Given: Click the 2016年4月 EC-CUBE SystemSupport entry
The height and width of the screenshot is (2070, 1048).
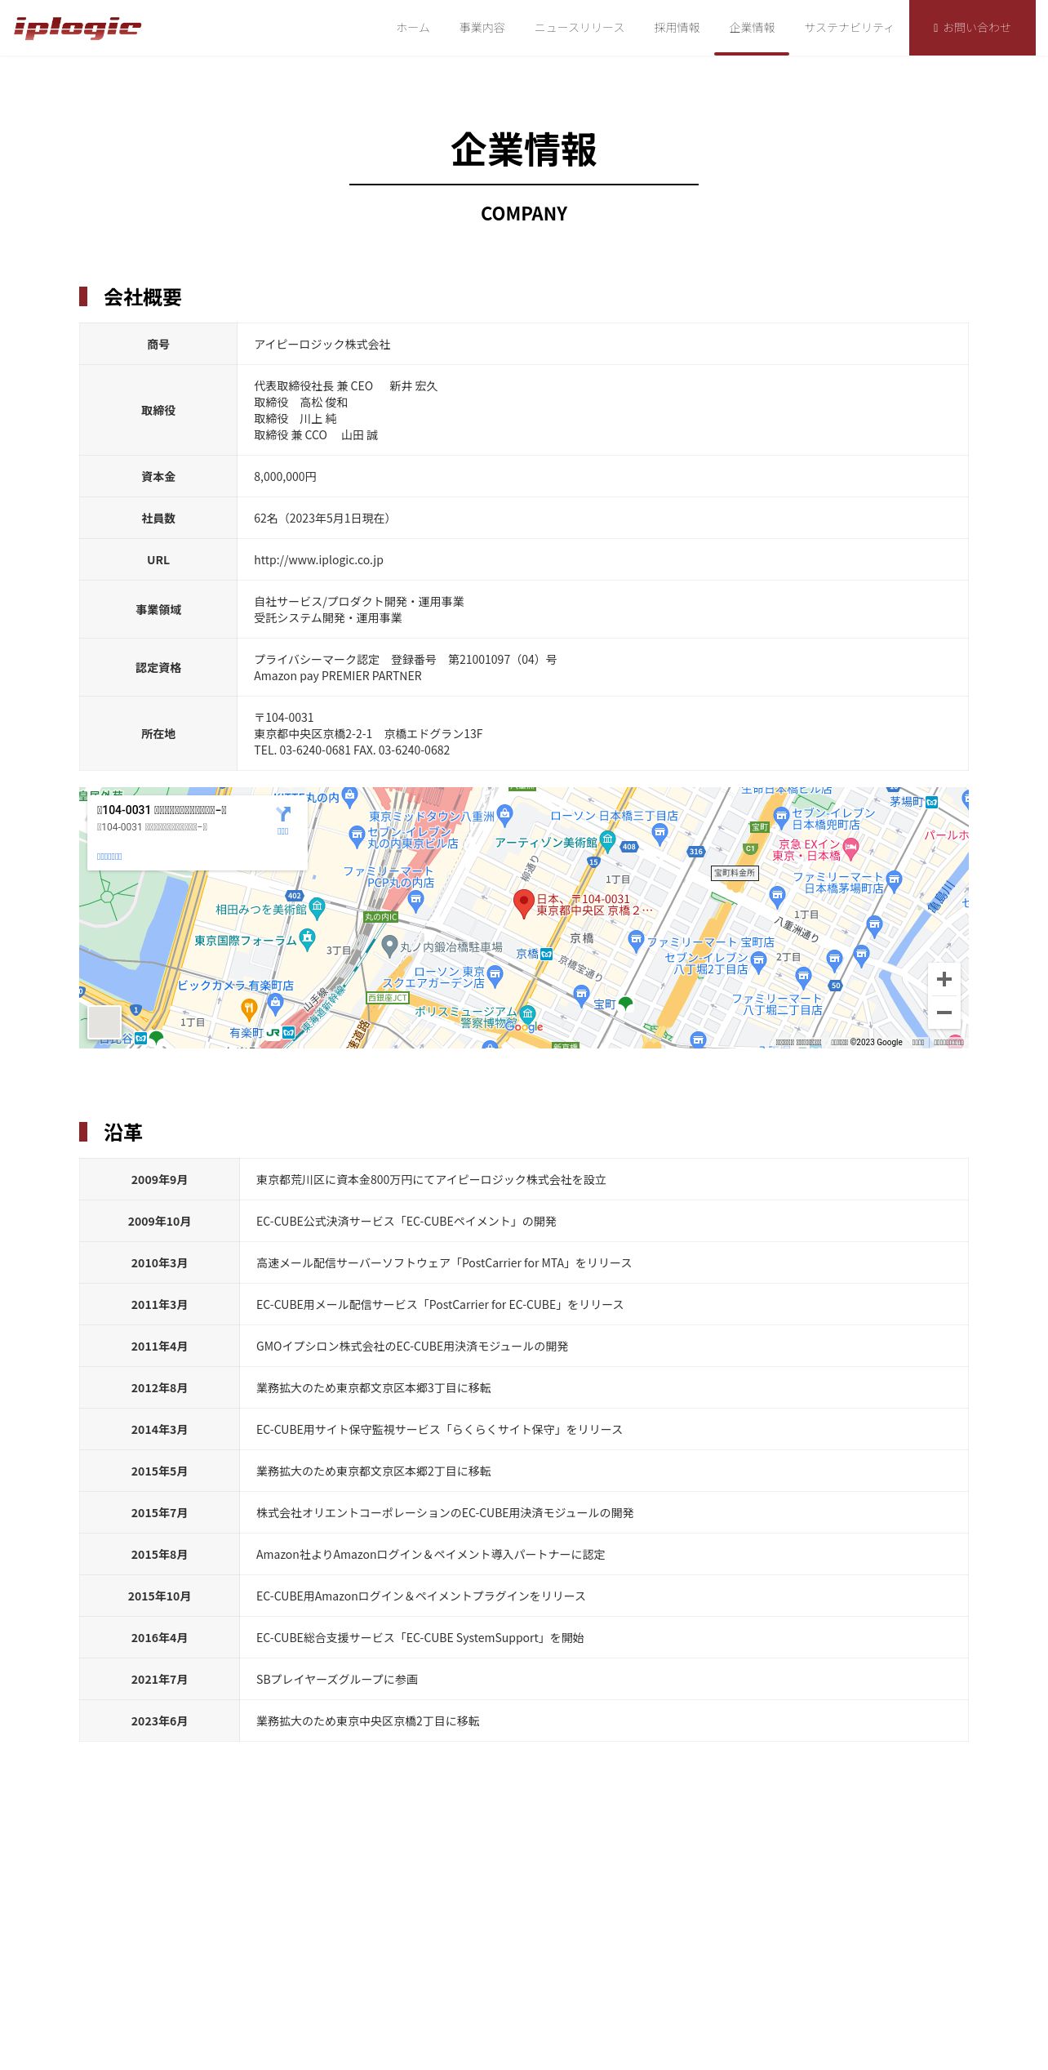Looking at the screenshot, I should pos(420,1638).
